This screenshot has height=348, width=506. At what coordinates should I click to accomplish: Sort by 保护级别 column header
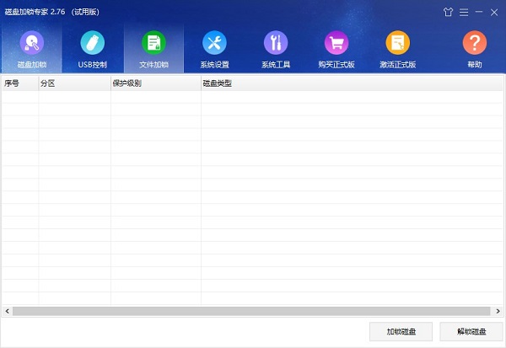tap(156, 83)
